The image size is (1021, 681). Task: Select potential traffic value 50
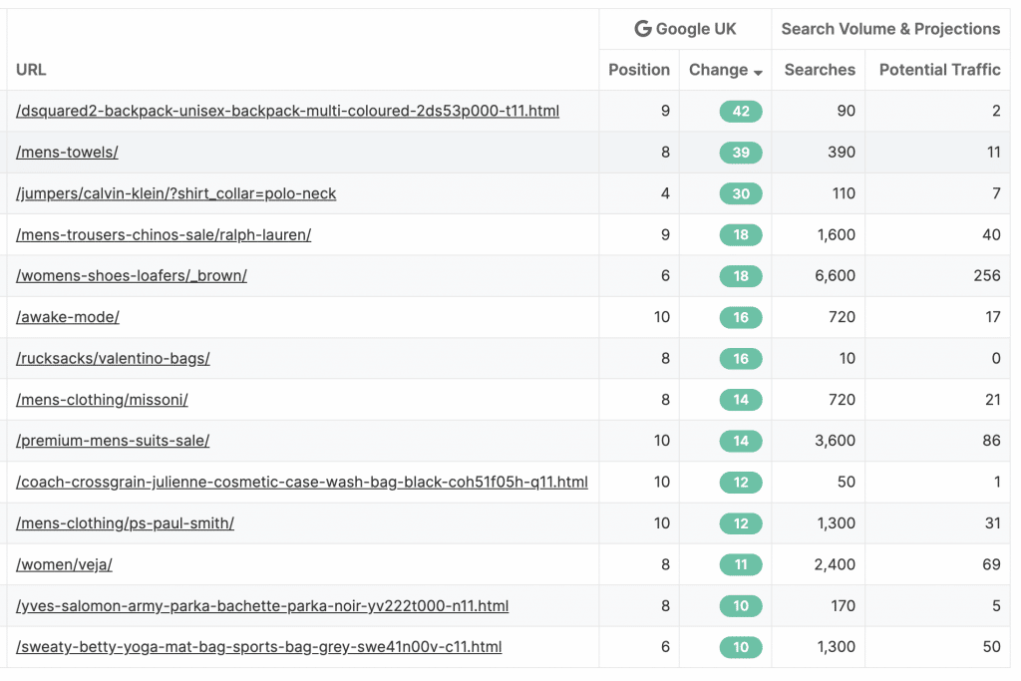click(991, 647)
